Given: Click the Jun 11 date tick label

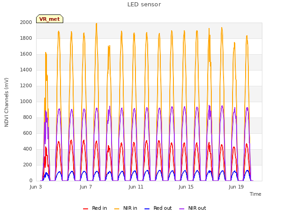Looking at the screenshot, I should tap(136, 187).
